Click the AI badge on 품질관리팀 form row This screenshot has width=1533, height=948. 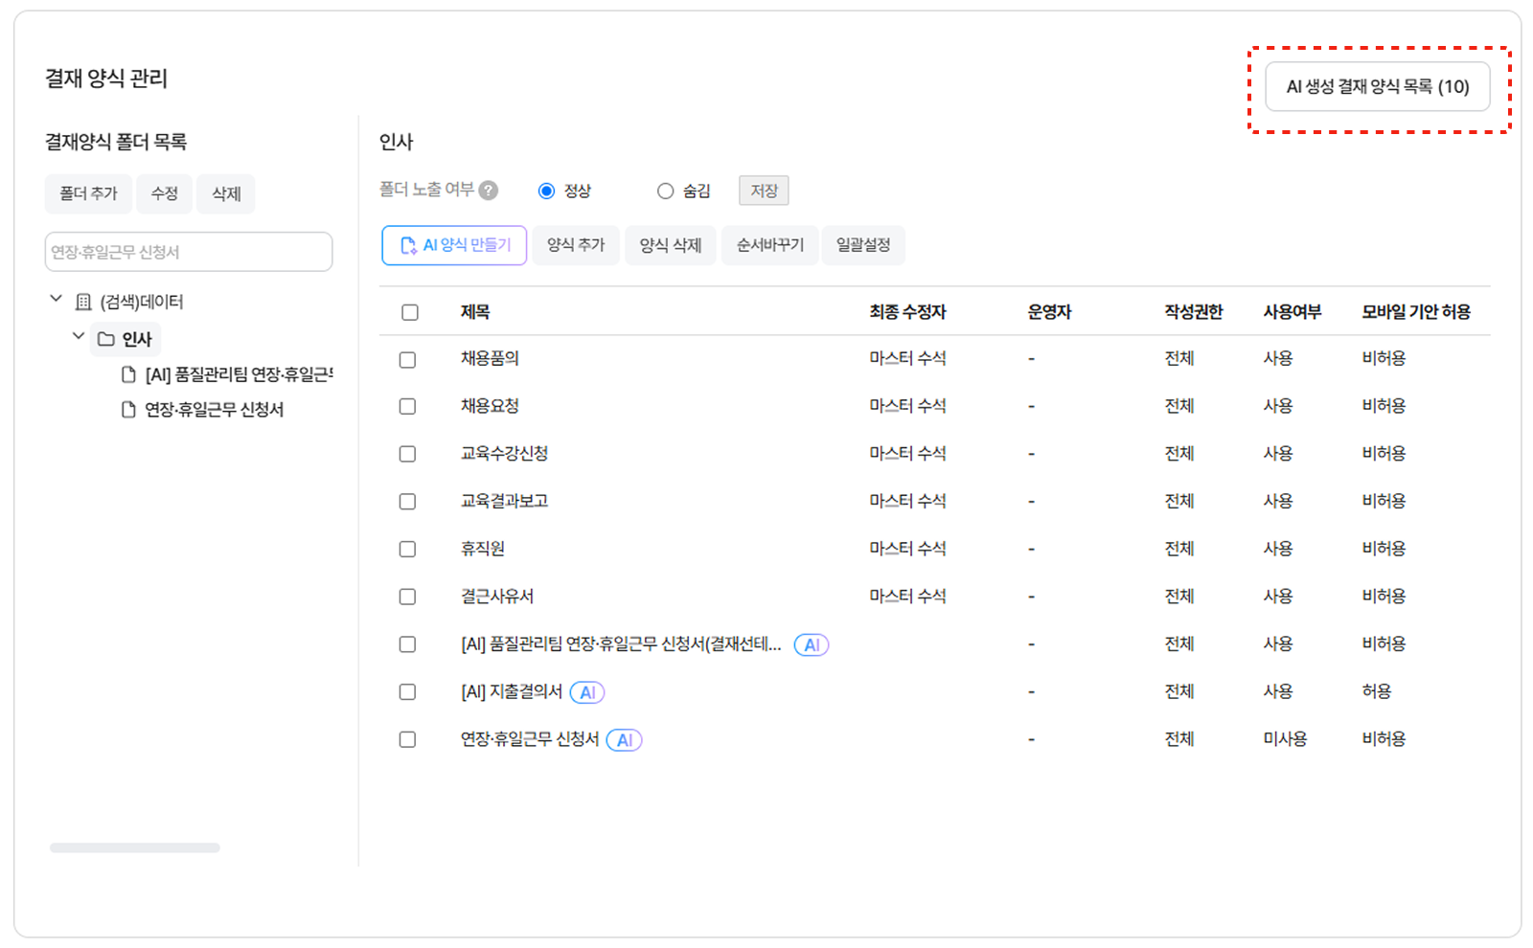[812, 645]
